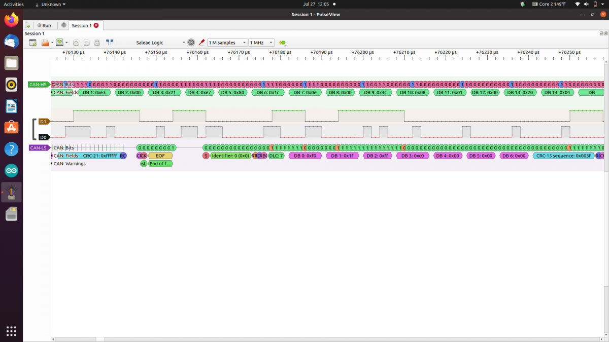The height and width of the screenshot is (342, 609).
Task: Switch to the Session 1 tab
Action: pos(81,25)
